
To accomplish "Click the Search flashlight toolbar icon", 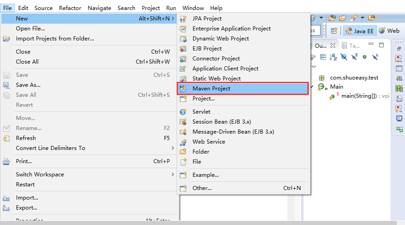I will pos(354,18).
